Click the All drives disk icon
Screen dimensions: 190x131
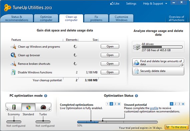coord(137,47)
